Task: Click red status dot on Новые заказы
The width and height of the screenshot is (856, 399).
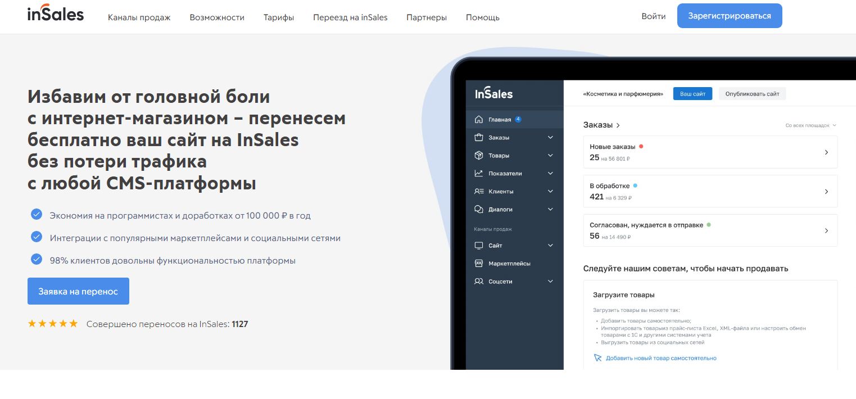Action: 641,146
